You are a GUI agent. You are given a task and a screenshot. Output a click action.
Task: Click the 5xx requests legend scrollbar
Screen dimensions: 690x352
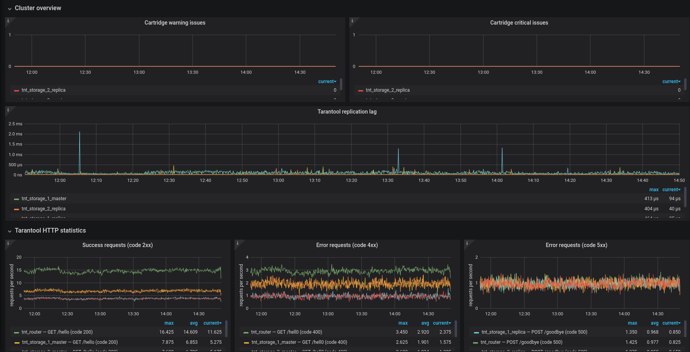tap(685, 329)
